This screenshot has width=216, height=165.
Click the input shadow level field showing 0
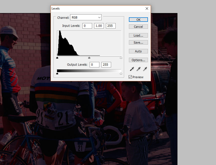(x=87, y=26)
